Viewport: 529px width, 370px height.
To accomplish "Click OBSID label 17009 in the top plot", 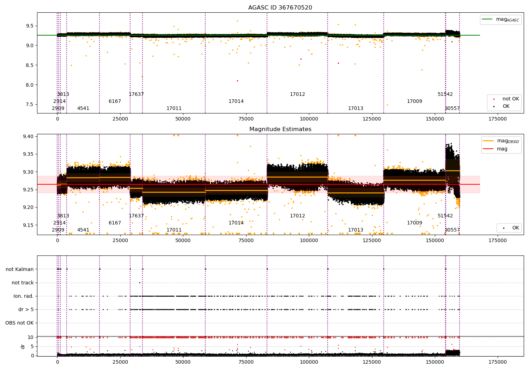I will coord(415,101).
